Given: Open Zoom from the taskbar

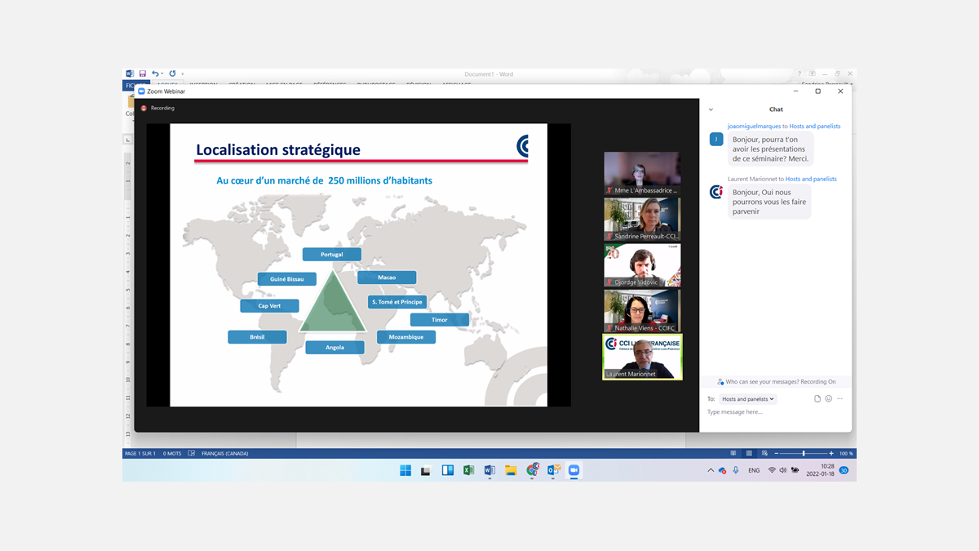Looking at the screenshot, I should tap(574, 470).
